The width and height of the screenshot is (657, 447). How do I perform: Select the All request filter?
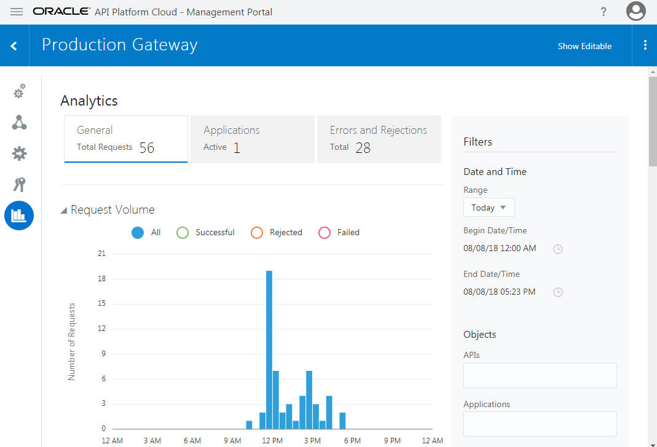(146, 232)
